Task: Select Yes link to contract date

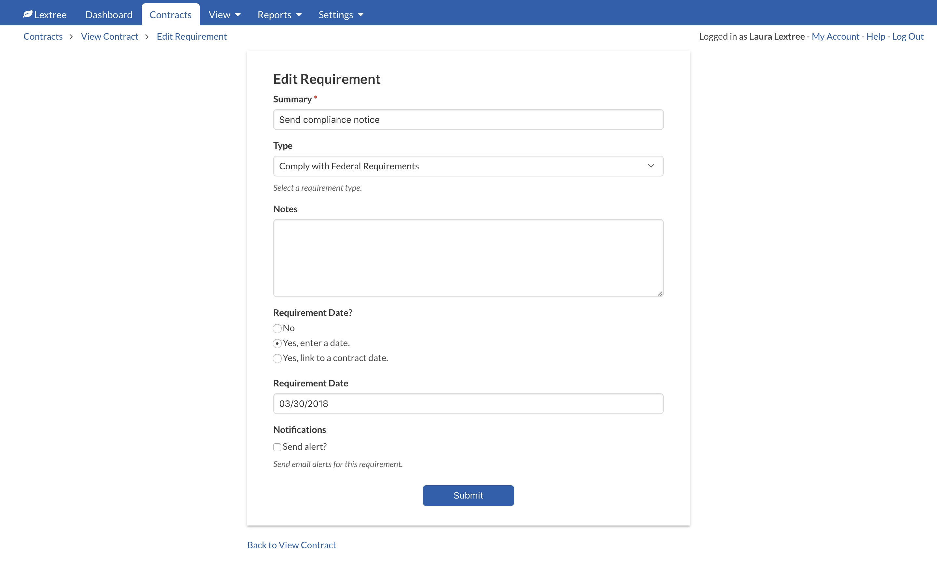Action: coord(277,358)
